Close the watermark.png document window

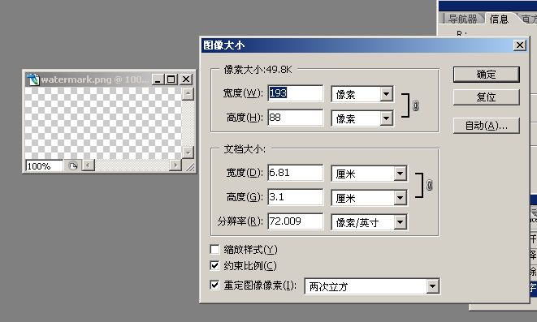click(185, 79)
